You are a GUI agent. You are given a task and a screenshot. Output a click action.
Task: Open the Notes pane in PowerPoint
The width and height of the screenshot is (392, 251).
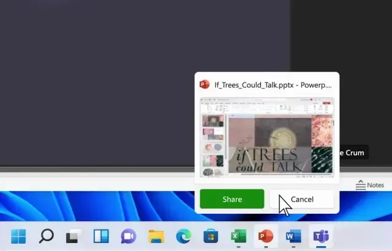click(370, 185)
